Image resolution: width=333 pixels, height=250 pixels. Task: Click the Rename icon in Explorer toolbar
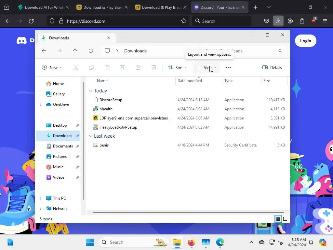point(123,68)
